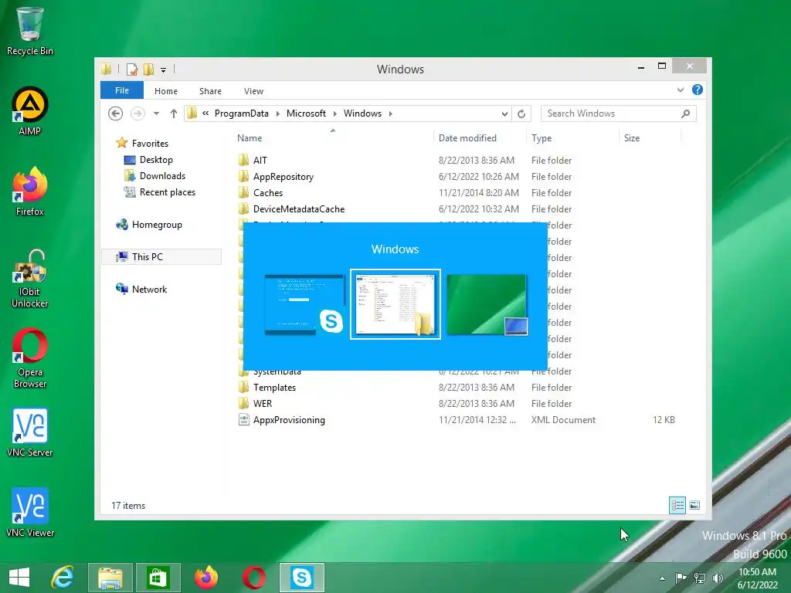This screenshot has width=791, height=593.
Task: Launch IObit Unlocker desktop shortcut
Action: point(30,278)
